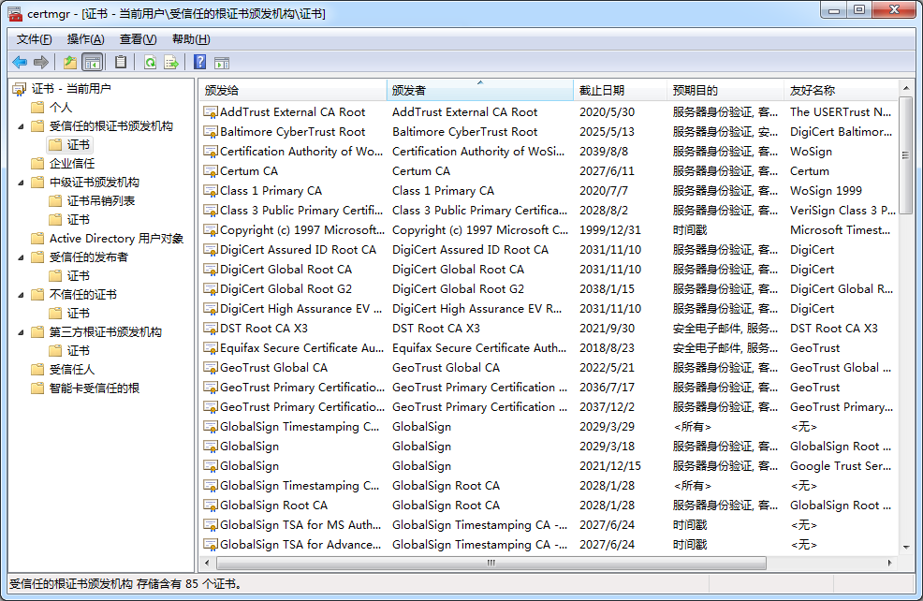
Task: Collapse the 受信任的发布者 tree node
Action: click(21, 257)
